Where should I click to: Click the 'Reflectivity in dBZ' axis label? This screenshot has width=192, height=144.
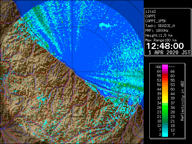182,101
